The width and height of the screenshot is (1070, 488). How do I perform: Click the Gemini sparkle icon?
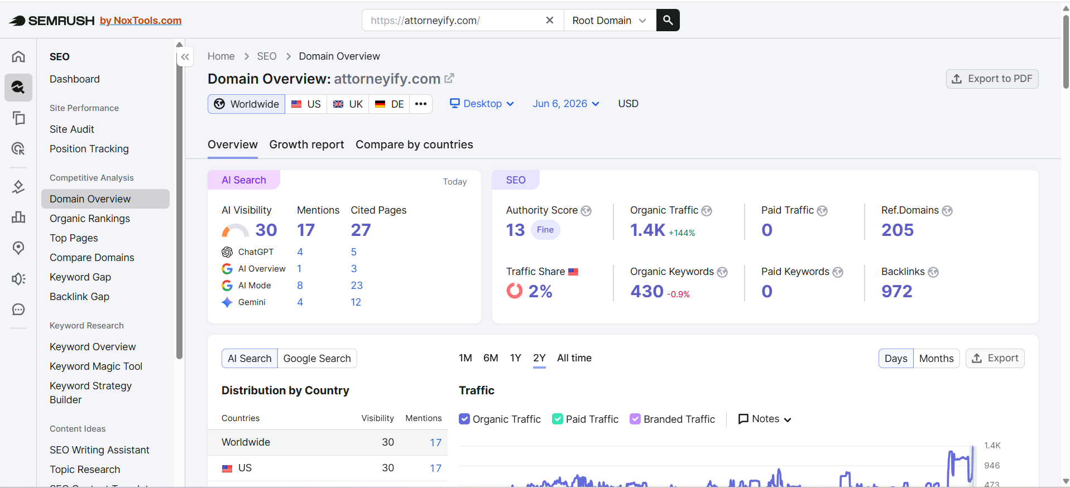pos(227,302)
